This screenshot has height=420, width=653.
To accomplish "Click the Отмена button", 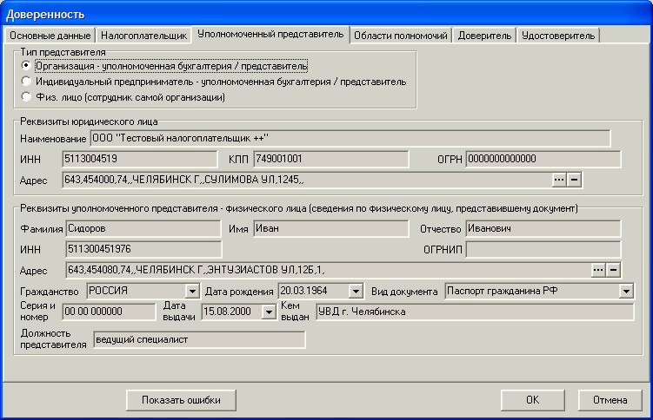I will [x=610, y=400].
